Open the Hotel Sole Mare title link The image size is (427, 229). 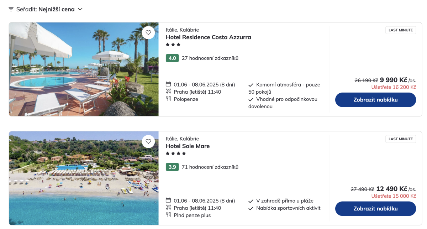click(x=188, y=146)
